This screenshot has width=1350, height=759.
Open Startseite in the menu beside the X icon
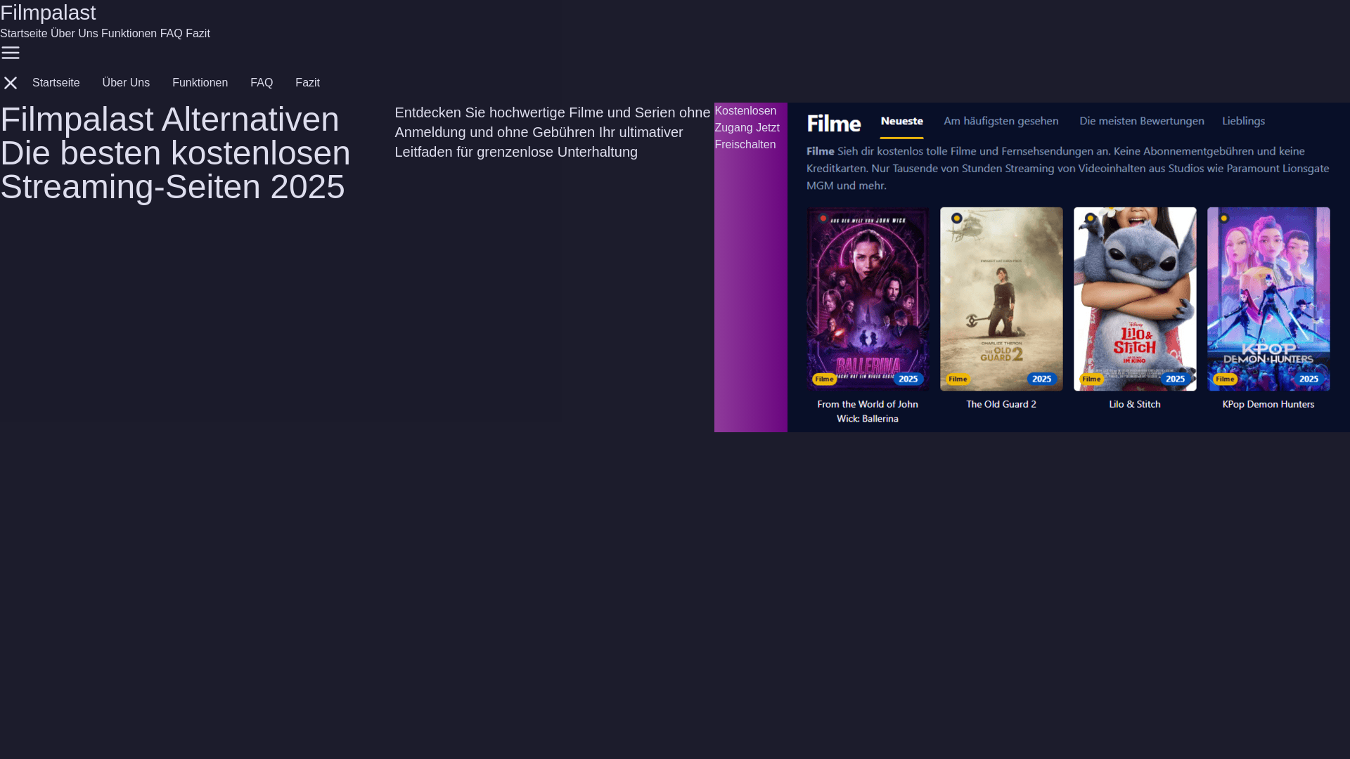coord(56,83)
